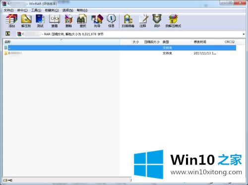This screenshot has height=185, width=248.
Task: Sort by CRC32 column header
Action: [x=227, y=42]
